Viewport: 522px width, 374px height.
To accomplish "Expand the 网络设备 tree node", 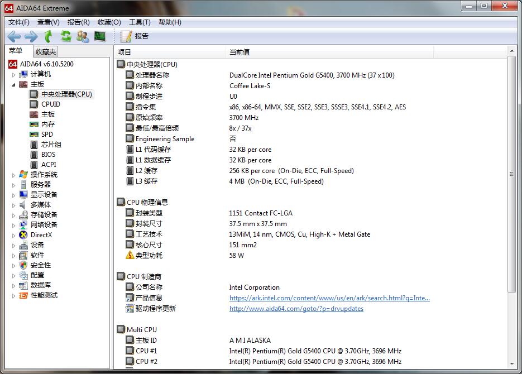I will pyautogui.click(x=13, y=226).
